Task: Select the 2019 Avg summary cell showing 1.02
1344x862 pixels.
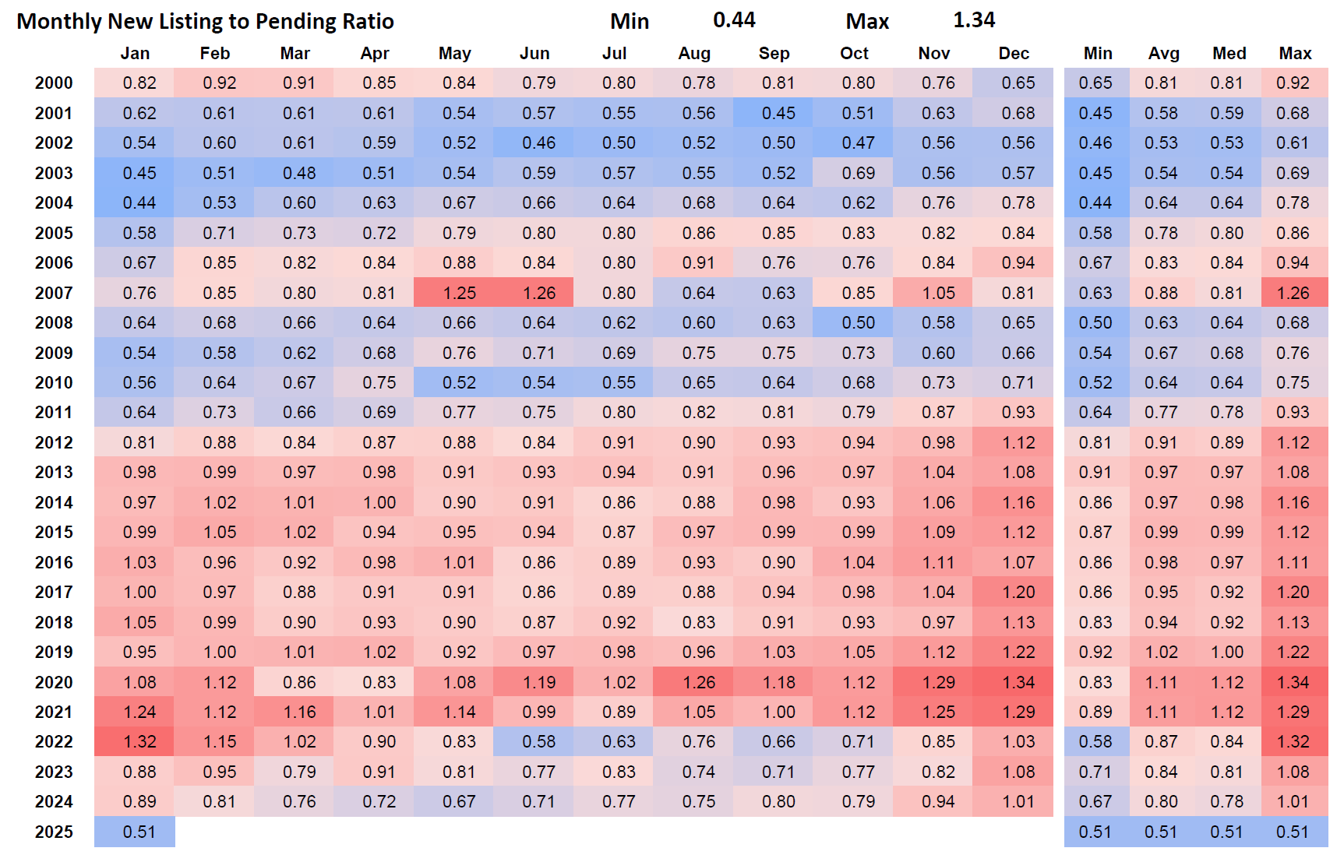Action: (1161, 652)
